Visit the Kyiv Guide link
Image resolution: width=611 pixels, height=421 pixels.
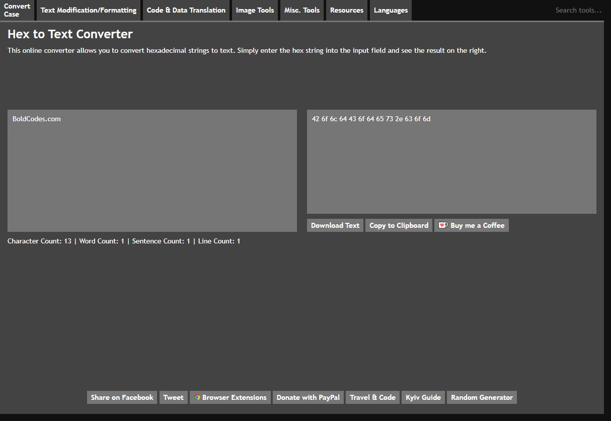[423, 397]
